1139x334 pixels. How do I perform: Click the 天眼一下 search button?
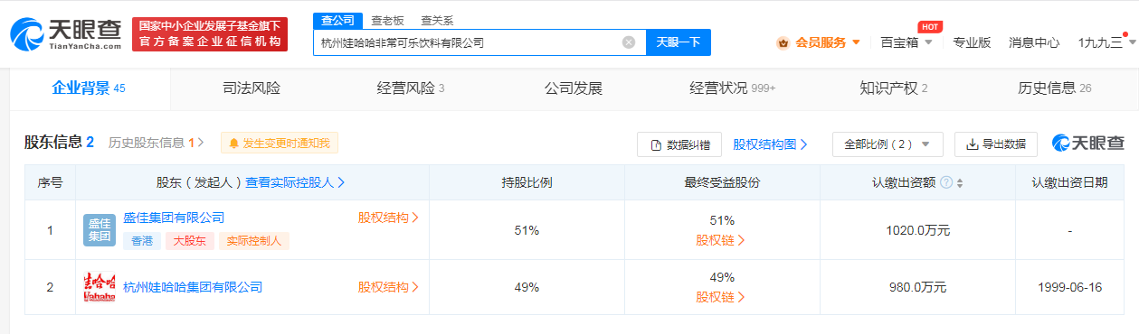click(679, 42)
